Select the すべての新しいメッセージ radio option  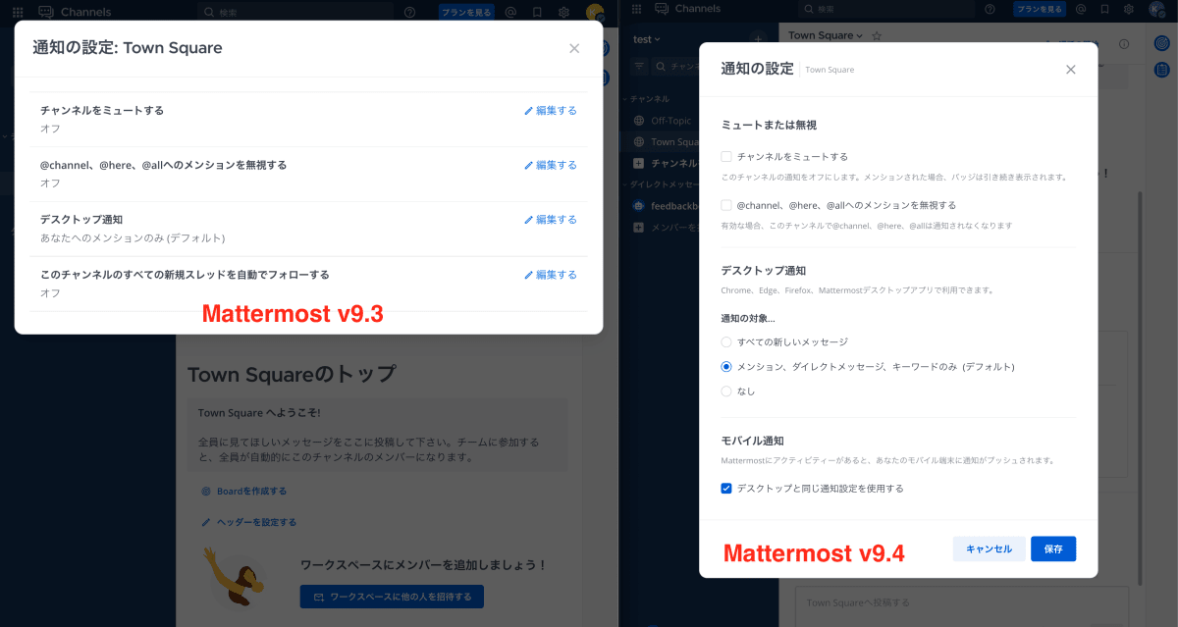tap(726, 341)
